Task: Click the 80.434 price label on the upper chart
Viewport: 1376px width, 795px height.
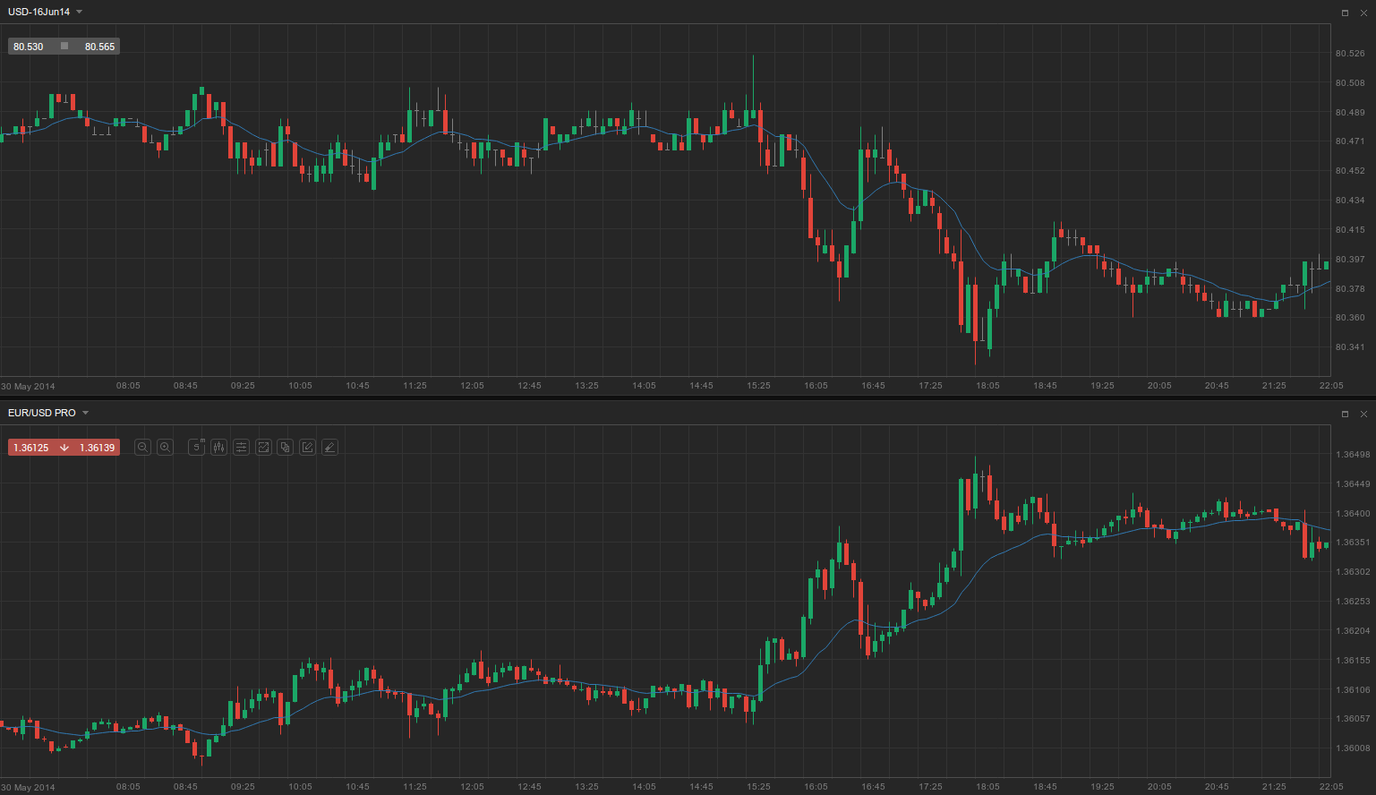Action: (1350, 201)
